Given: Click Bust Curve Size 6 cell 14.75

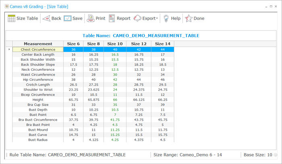Looking at the screenshot, I should pyautogui.click(x=73, y=135).
